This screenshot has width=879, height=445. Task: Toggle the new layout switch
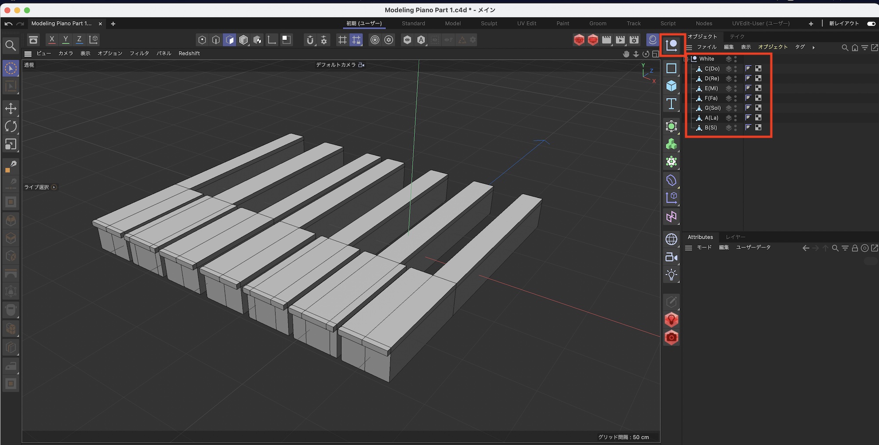point(871,24)
